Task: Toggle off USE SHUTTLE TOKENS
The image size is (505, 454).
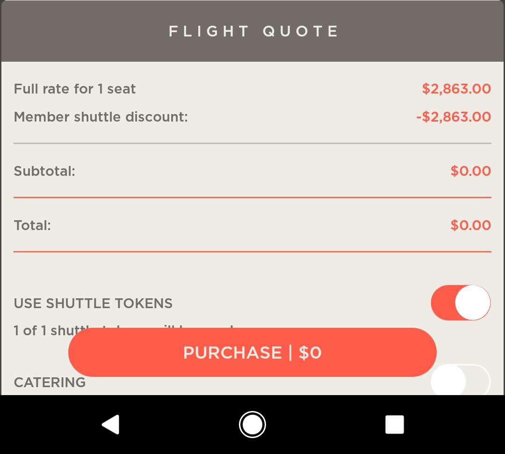Action: click(x=461, y=303)
